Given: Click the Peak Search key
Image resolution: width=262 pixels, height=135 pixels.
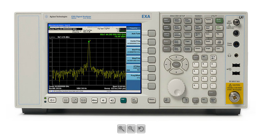Looking at the screenshot, I should (x=198, y=28).
